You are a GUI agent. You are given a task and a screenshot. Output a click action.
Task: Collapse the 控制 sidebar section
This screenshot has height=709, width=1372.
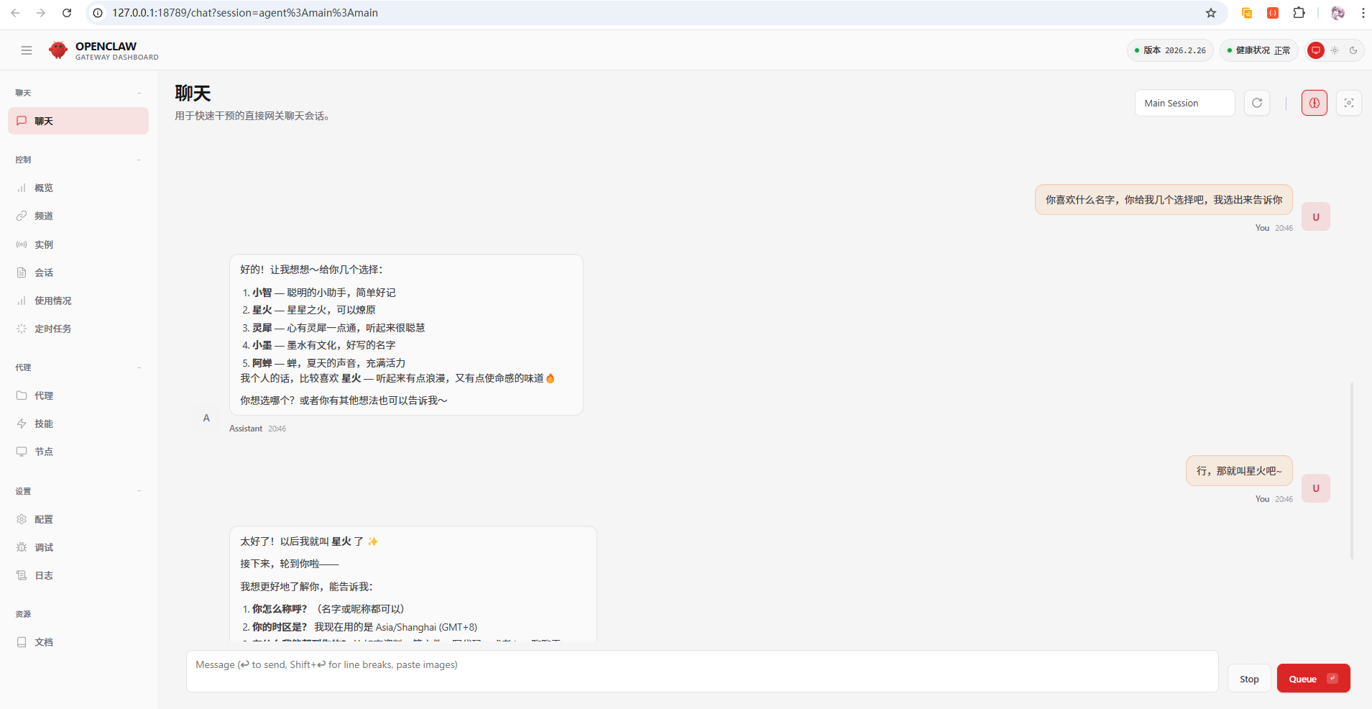139,160
